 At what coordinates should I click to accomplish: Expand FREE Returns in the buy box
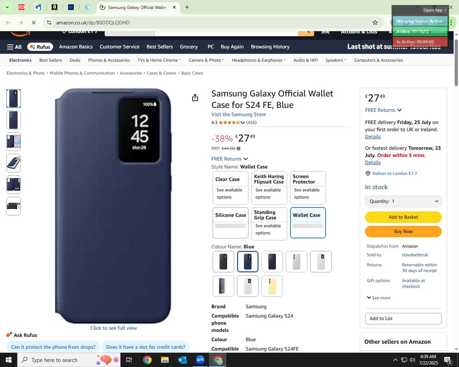(x=383, y=110)
